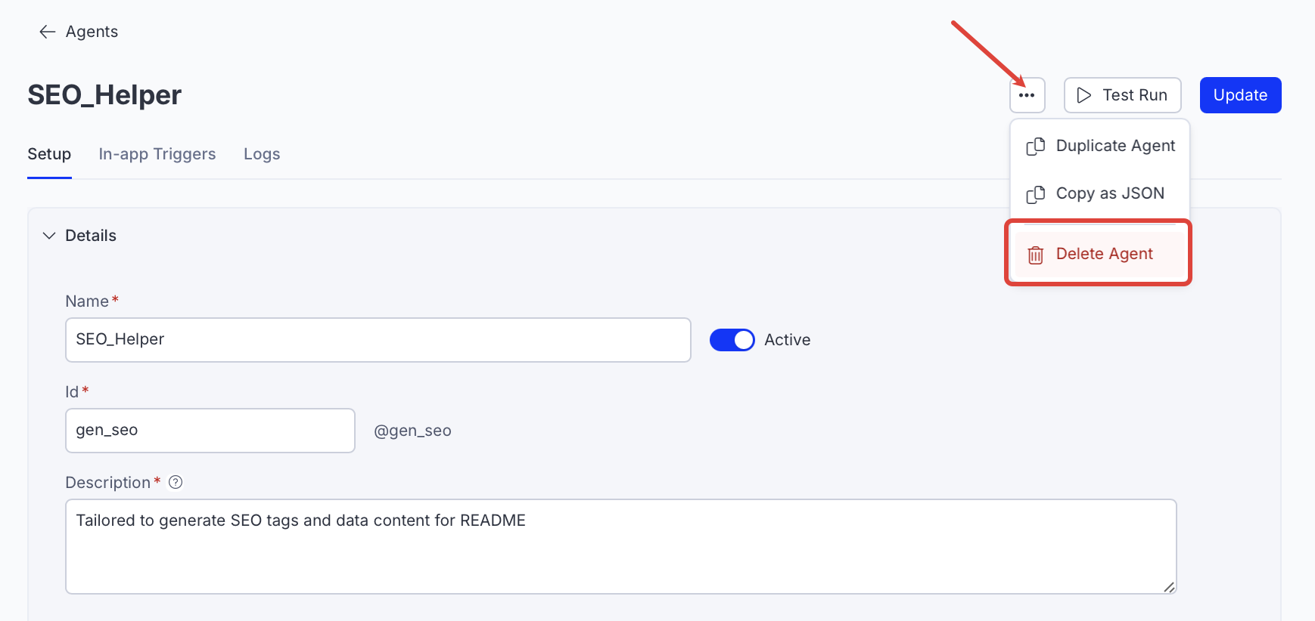
Task: Toggle the Active switch off
Action: [x=732, y=340]
